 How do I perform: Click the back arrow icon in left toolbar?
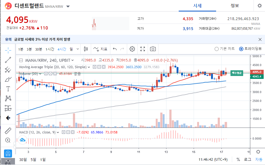8,118
